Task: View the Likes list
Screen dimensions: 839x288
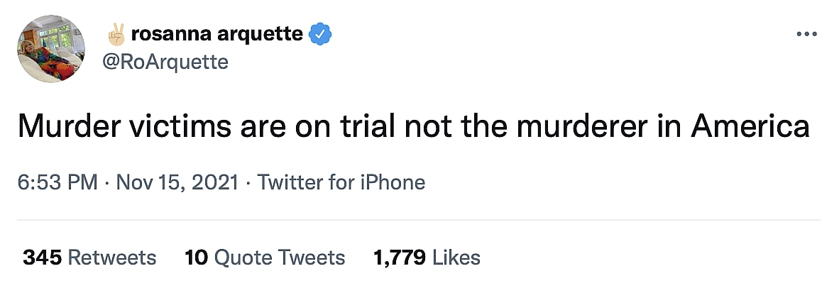Action: click(456, 257)
